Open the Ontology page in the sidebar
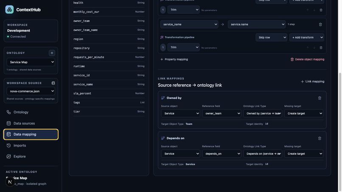Viewport: 342px width, 192px height. (x=31, y=112)
